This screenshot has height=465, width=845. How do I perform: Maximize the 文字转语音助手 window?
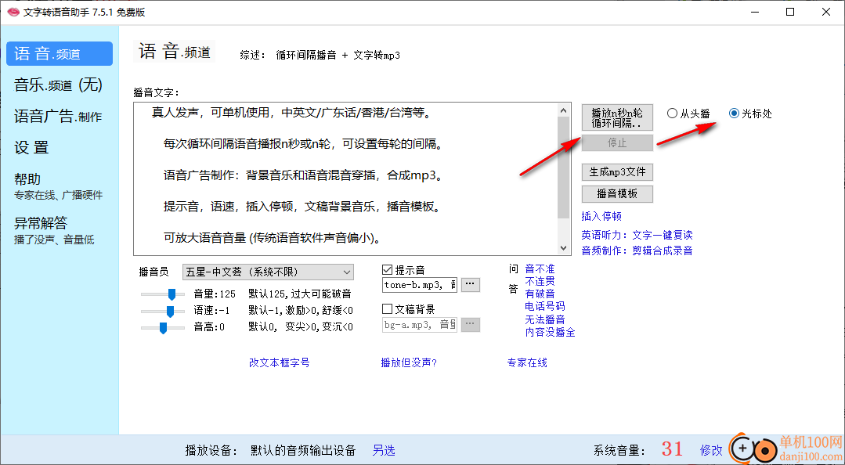[790, 13]
